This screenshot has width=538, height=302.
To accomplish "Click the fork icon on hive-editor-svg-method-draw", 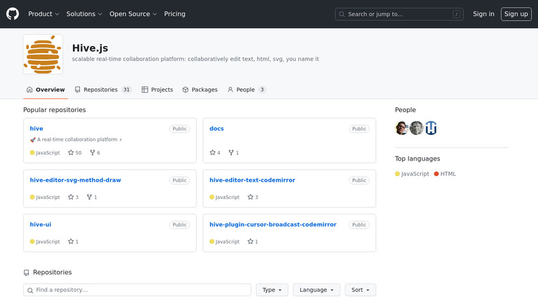I will [90, 197].
